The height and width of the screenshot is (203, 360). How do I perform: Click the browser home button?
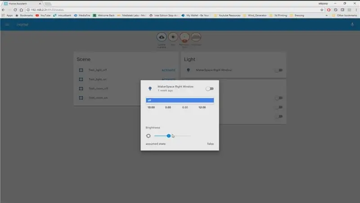tap(21, 10)
